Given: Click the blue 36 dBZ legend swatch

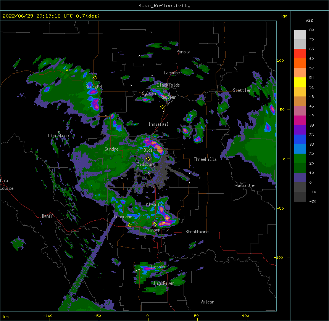Looking at the screenshot, I should pos(300,139).
